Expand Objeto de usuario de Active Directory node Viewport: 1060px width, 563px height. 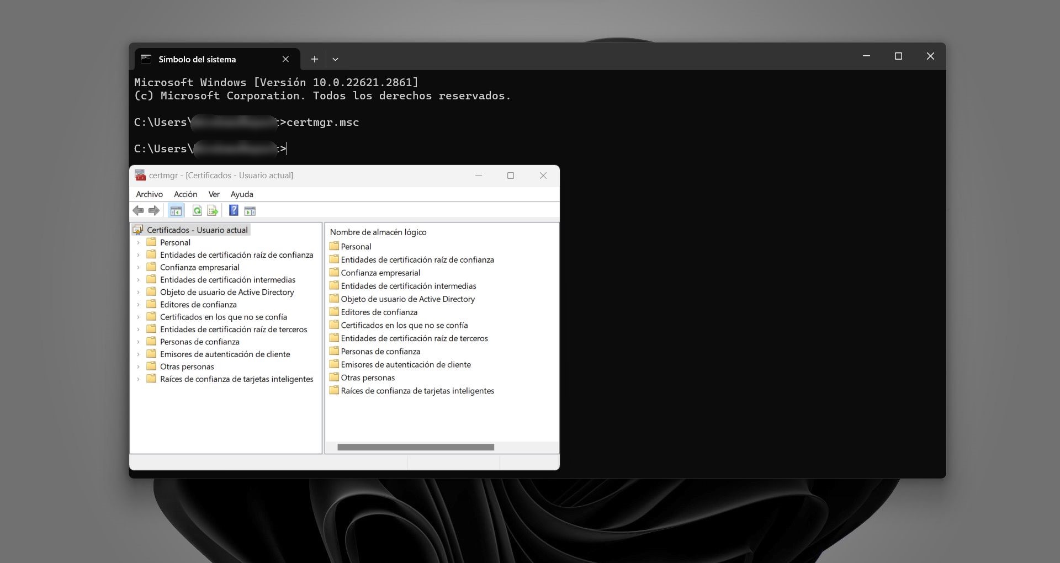pos(138,292)
